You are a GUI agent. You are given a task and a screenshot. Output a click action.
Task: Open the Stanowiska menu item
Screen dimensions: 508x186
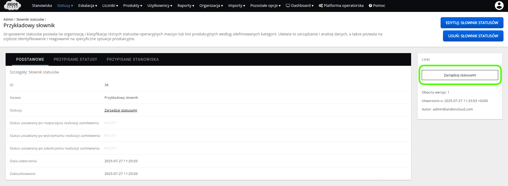coord(42,6)
